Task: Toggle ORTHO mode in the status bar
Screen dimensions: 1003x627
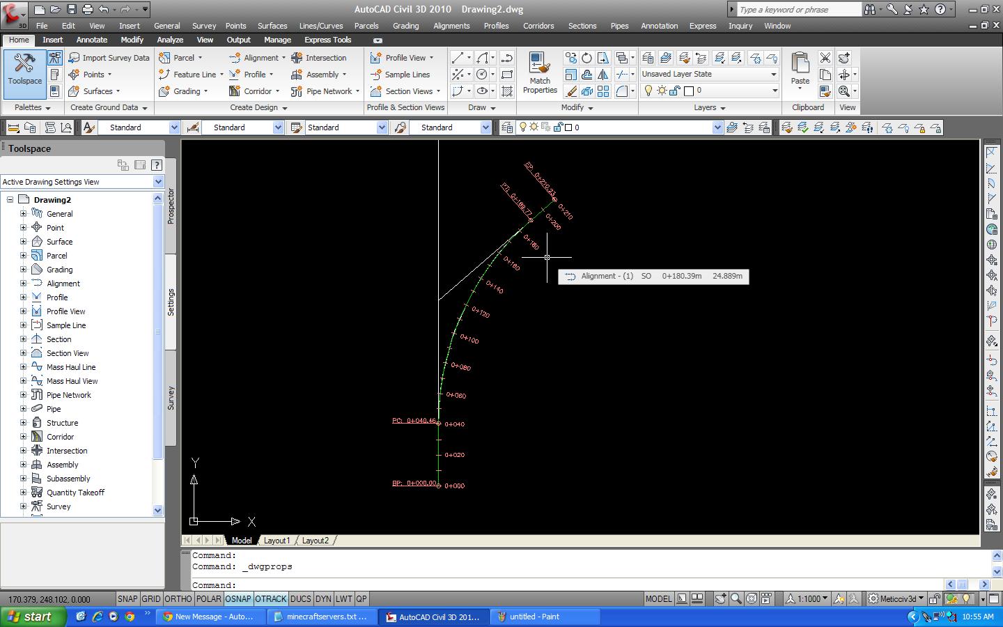Action: [178, 598]
